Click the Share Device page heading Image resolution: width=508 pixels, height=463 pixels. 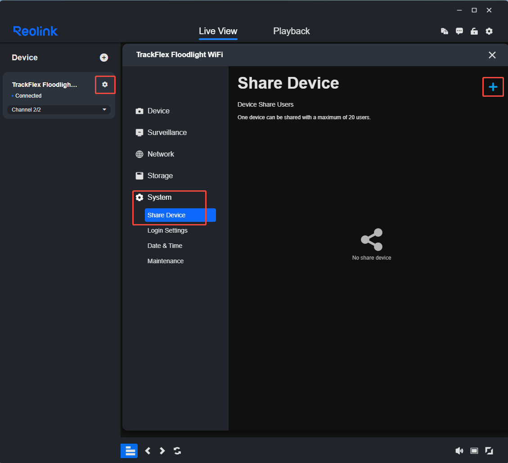coord(288,83)
